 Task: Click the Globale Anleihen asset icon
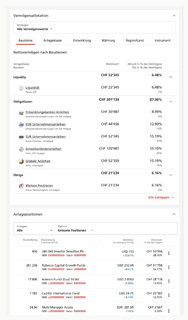21,161
